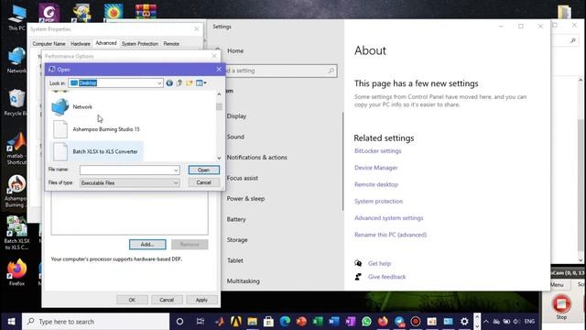The image size is (586, 330).
Task: Click Apply in Performance Options dialog
Action: click(201, 300)
